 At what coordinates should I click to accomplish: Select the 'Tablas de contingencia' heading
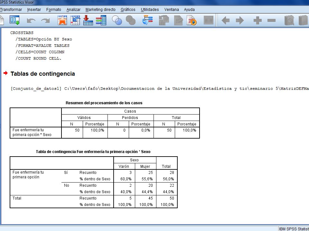click(43, 74)
